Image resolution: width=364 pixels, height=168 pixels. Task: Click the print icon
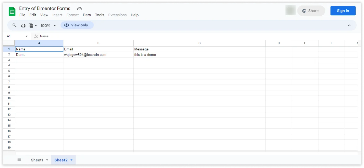[23, 25]
